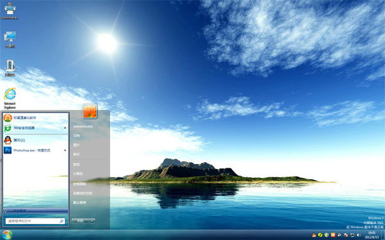385x240 pixels.
Task: Click the search magnifier in Start menu
Action: [x=62, y=221]
